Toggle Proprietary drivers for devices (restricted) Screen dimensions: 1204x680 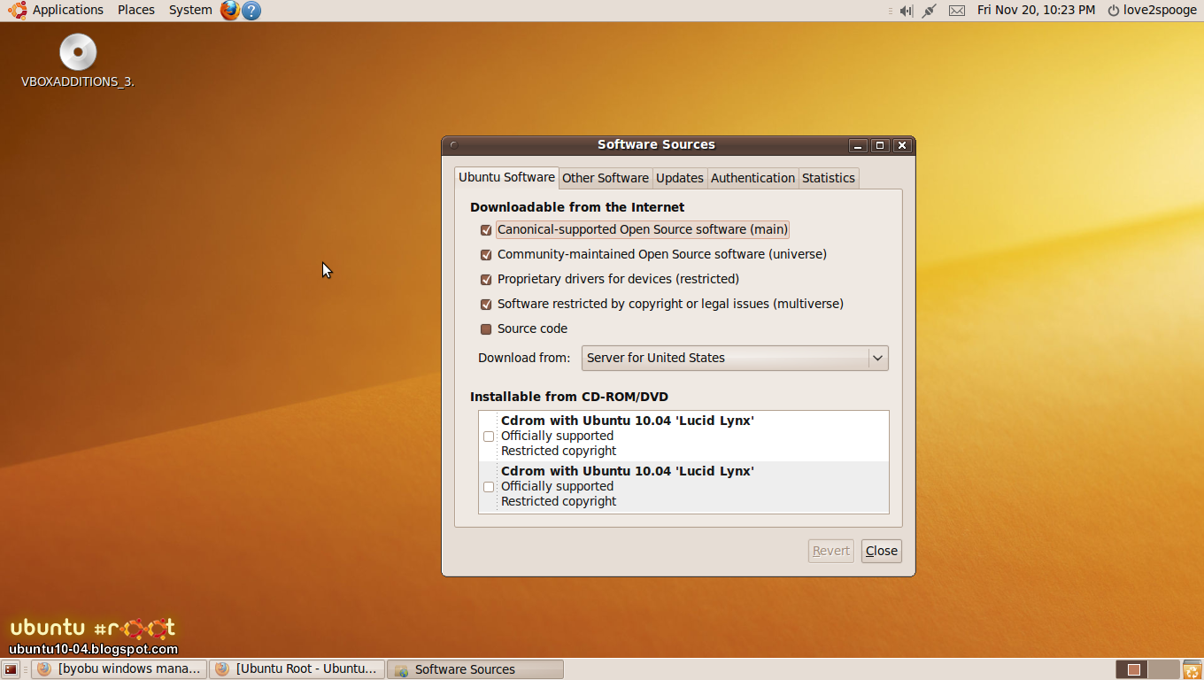point(486,280)
